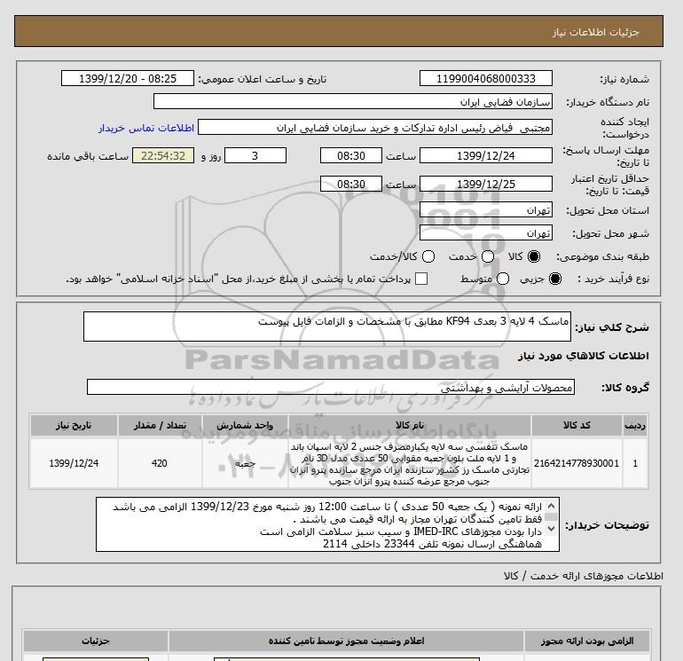Click the buyer notes text area
This screenshot has height=661, width=683.
327,524
